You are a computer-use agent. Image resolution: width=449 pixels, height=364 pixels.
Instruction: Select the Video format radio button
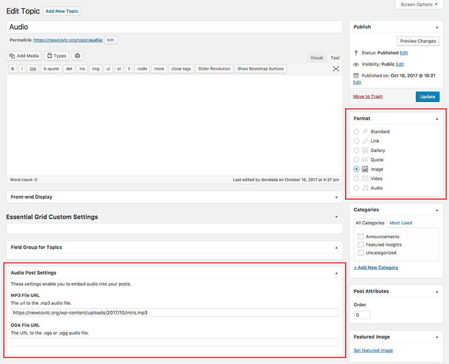(356, 179)
